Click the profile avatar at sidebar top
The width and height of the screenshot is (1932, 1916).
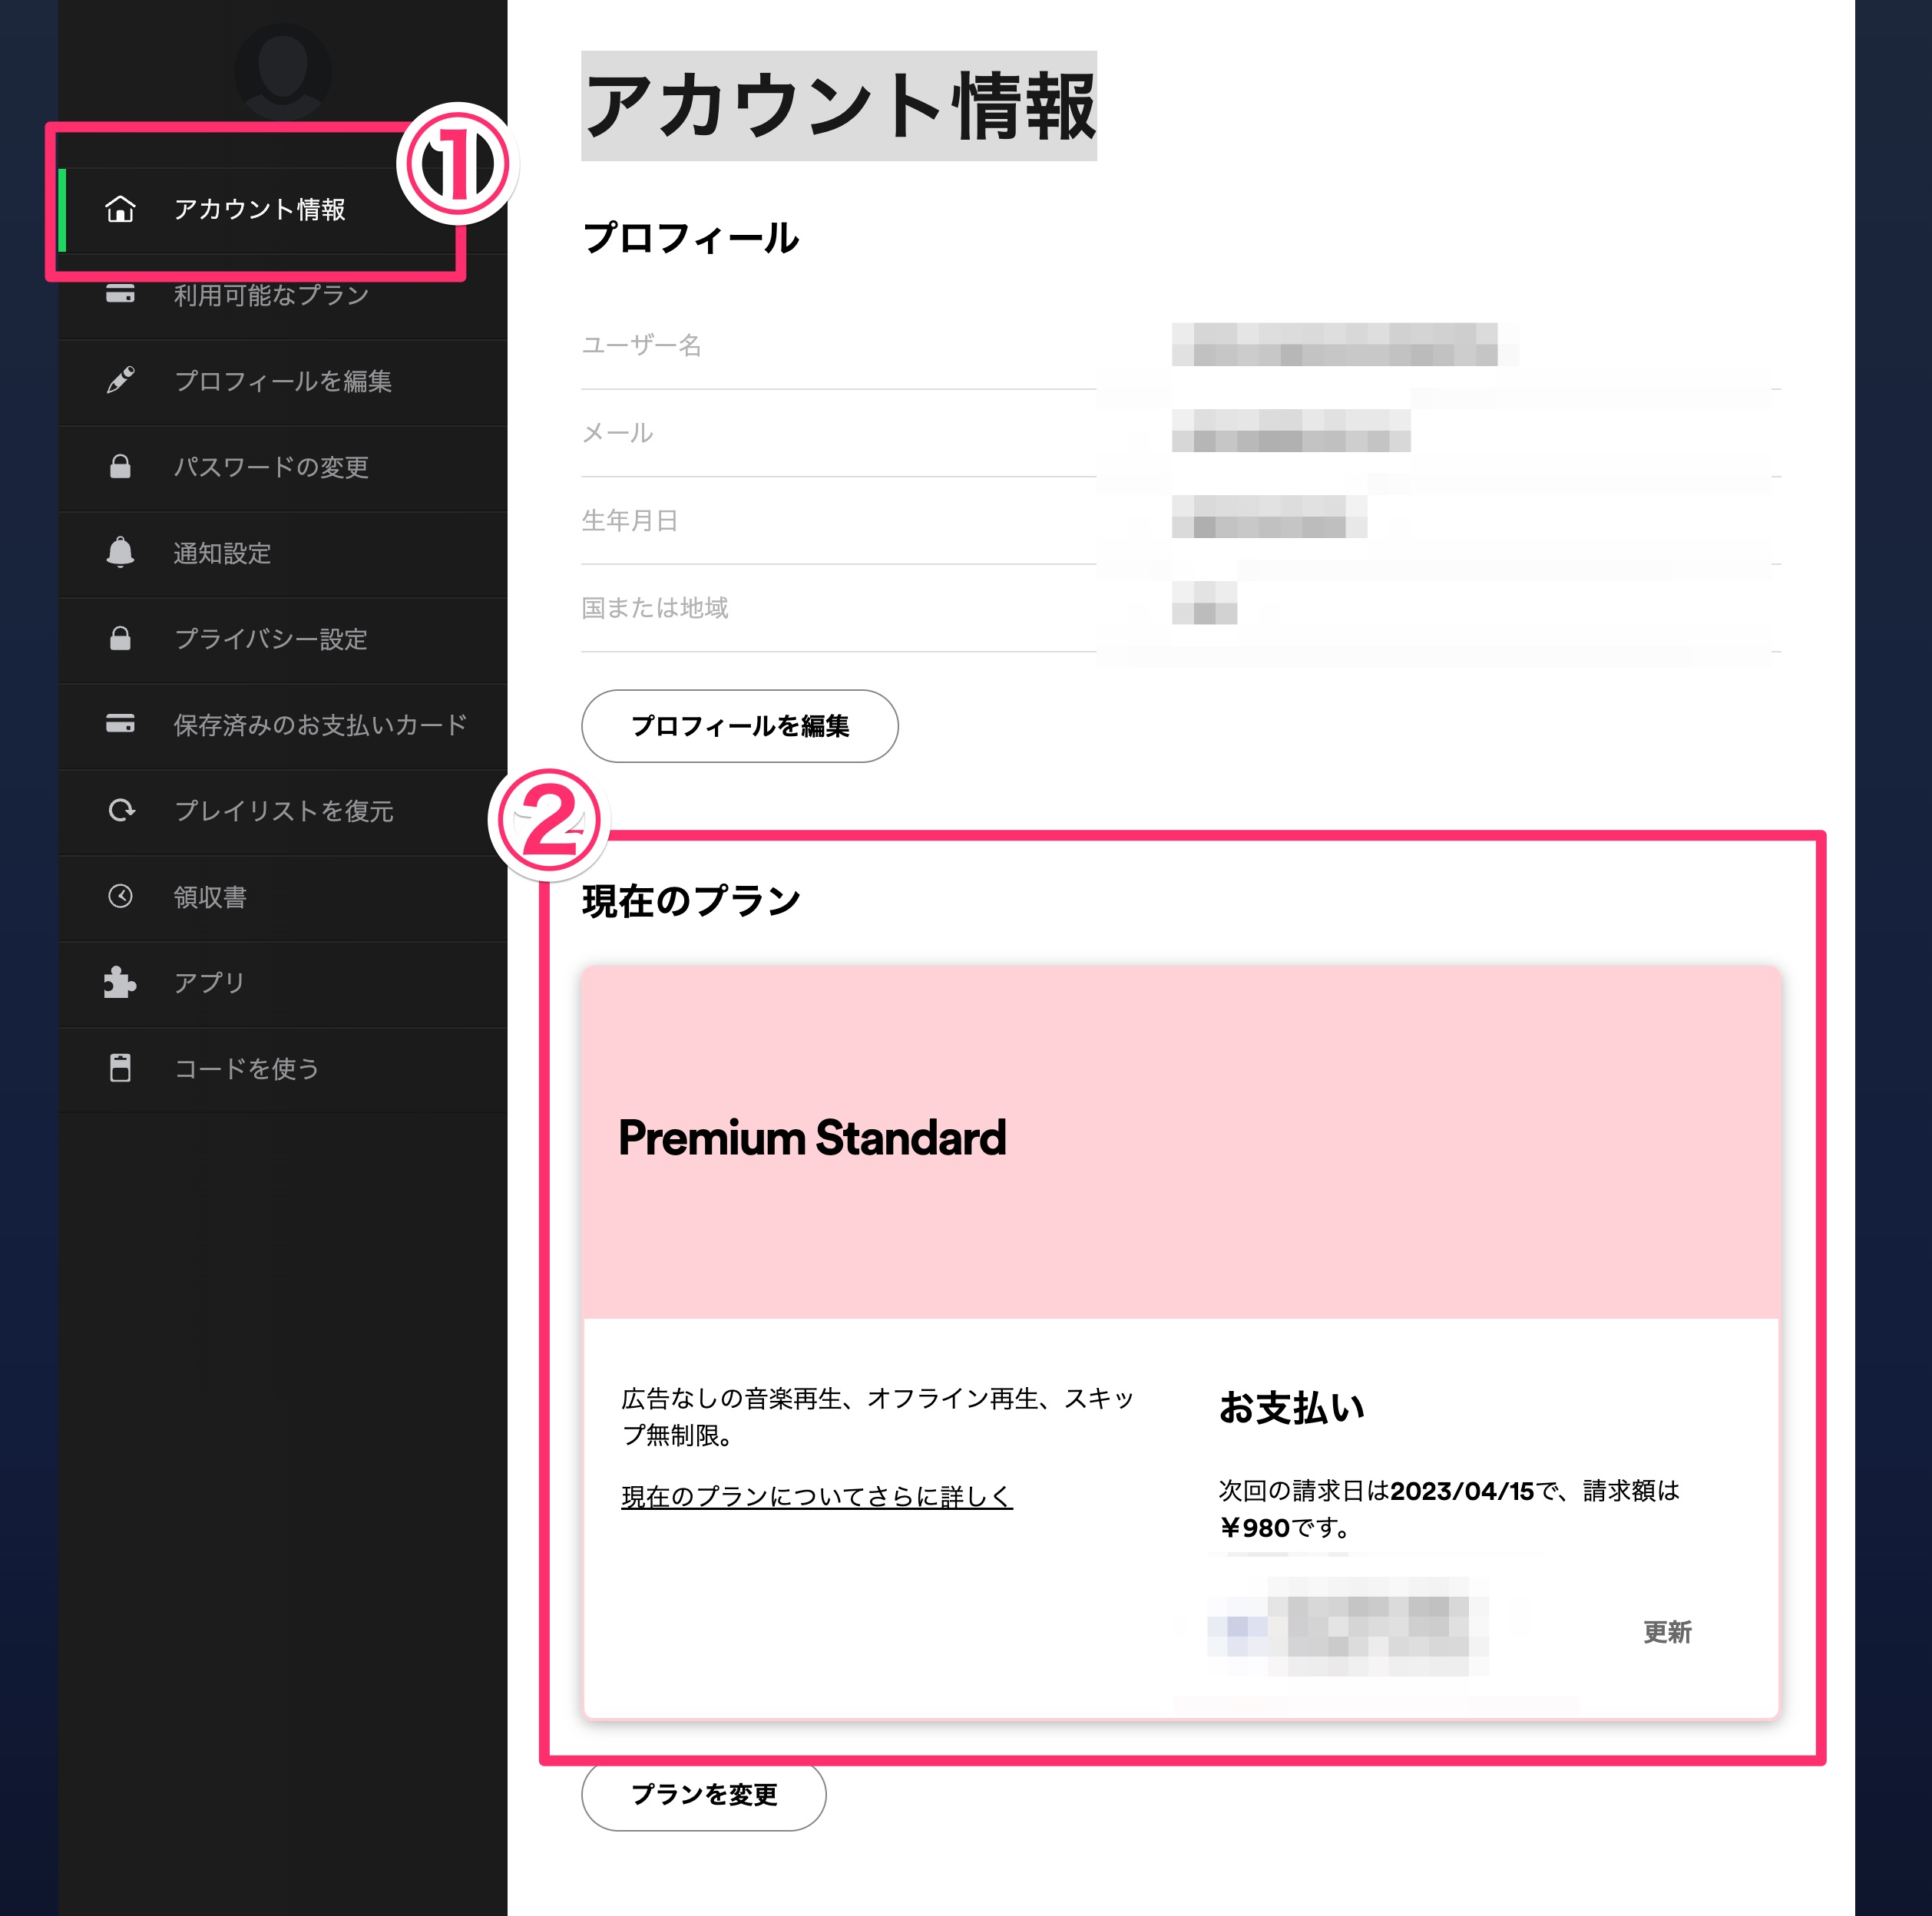point(282,70)
